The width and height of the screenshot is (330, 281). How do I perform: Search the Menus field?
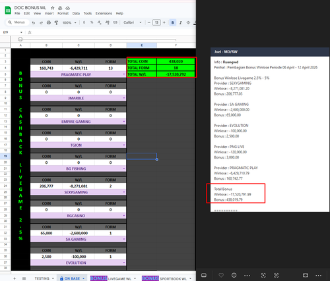click(x=17, y=22)
